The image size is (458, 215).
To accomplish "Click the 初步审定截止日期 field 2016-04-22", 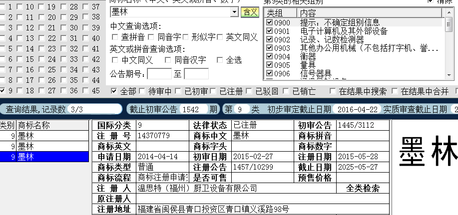I will tap(357, 109).
